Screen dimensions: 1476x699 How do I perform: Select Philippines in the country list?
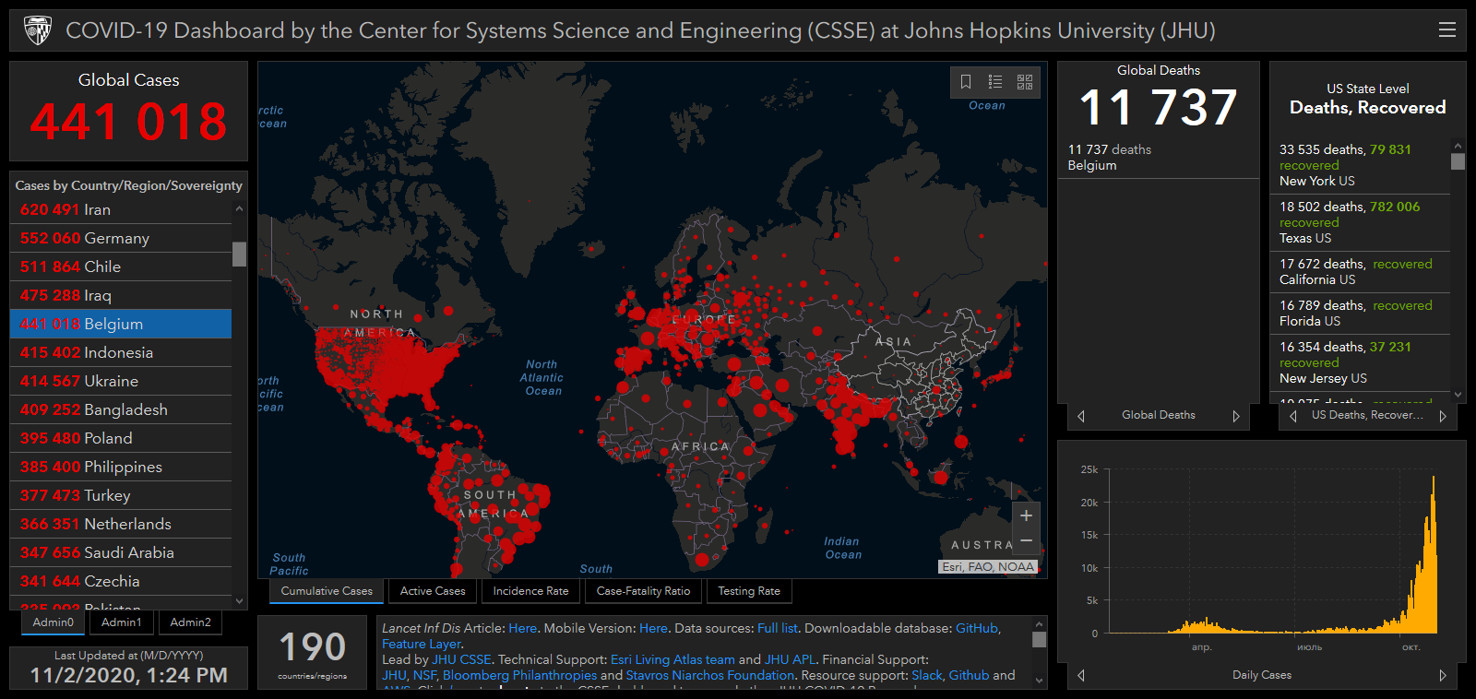coord(121,467)
